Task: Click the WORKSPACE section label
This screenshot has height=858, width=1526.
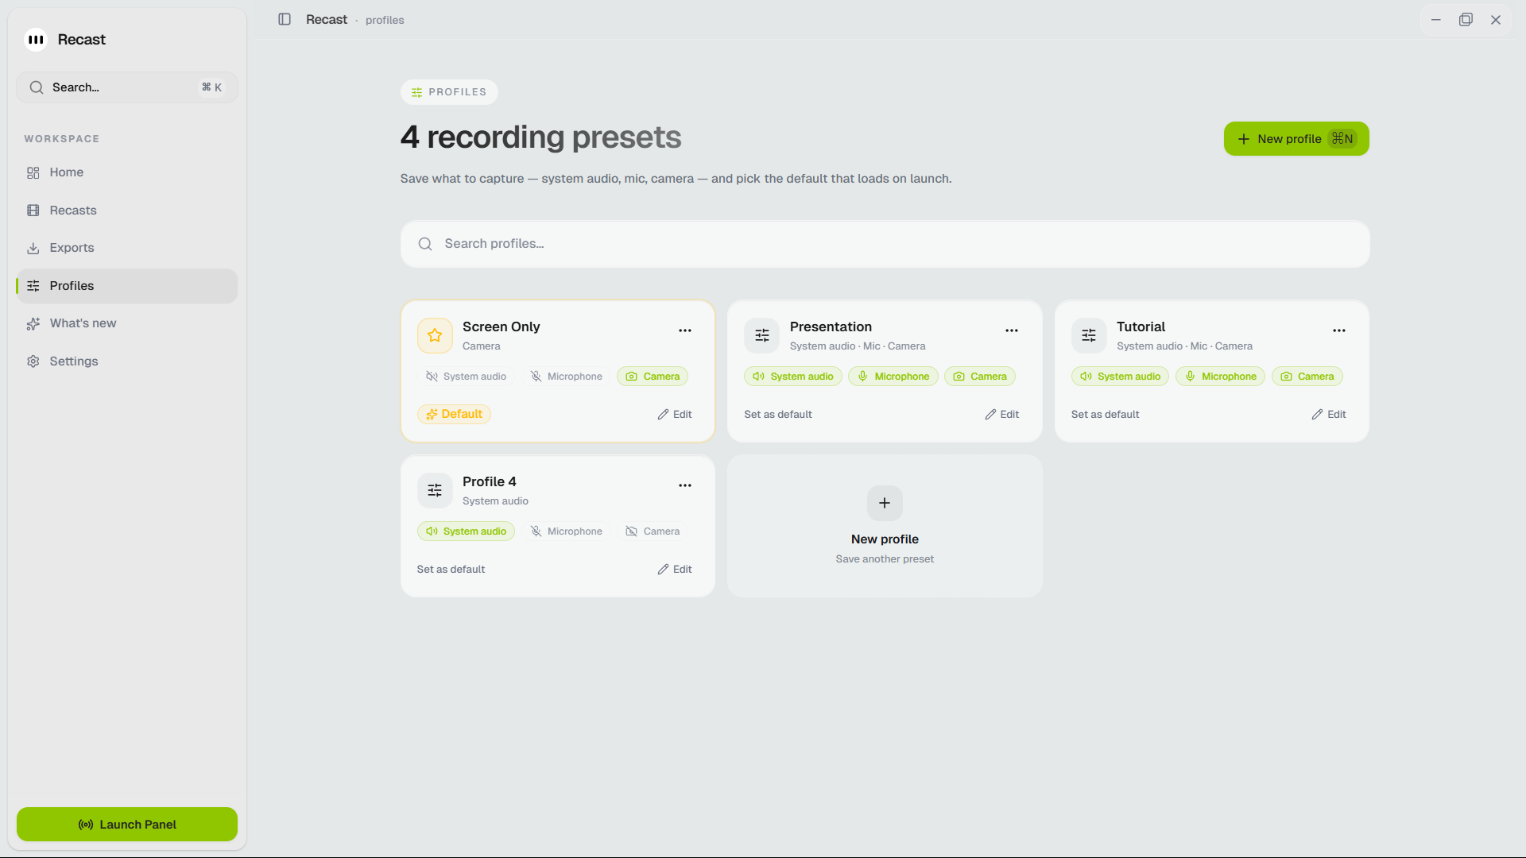Action: pos(61,139)
